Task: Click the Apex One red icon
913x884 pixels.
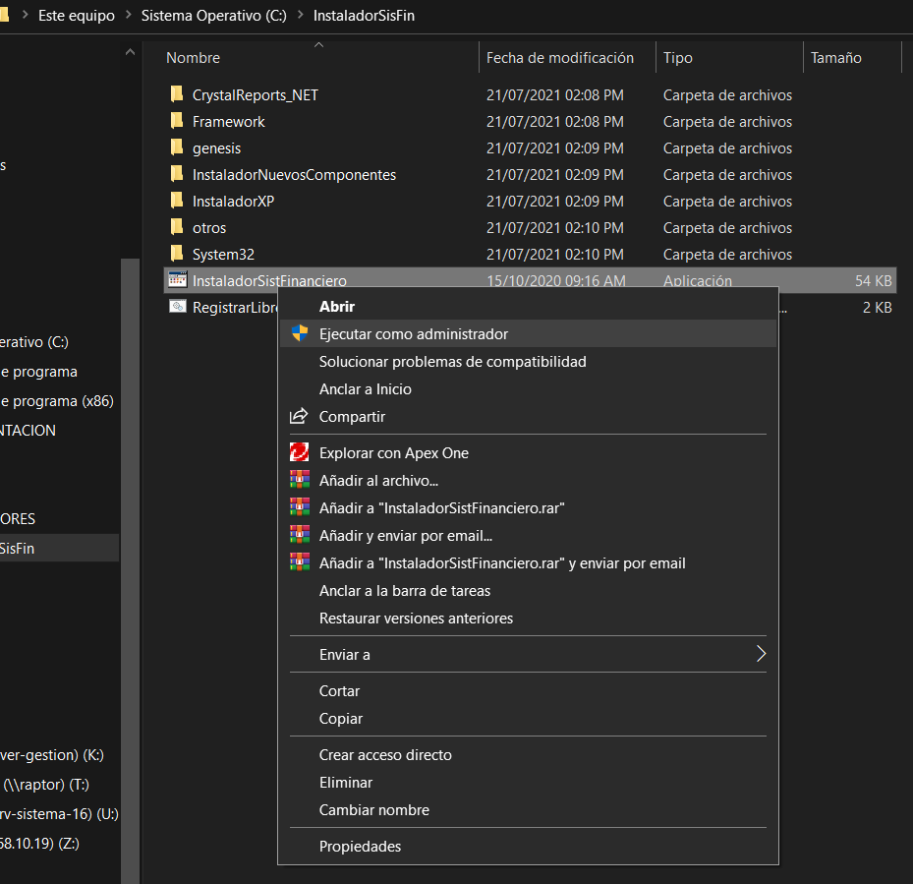Action: point(300,452)
